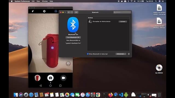The height and width of the screenshot is (98, 175).
Task: Connect to Fernseher im Wohnzimmer
Action: pos(123,22)
